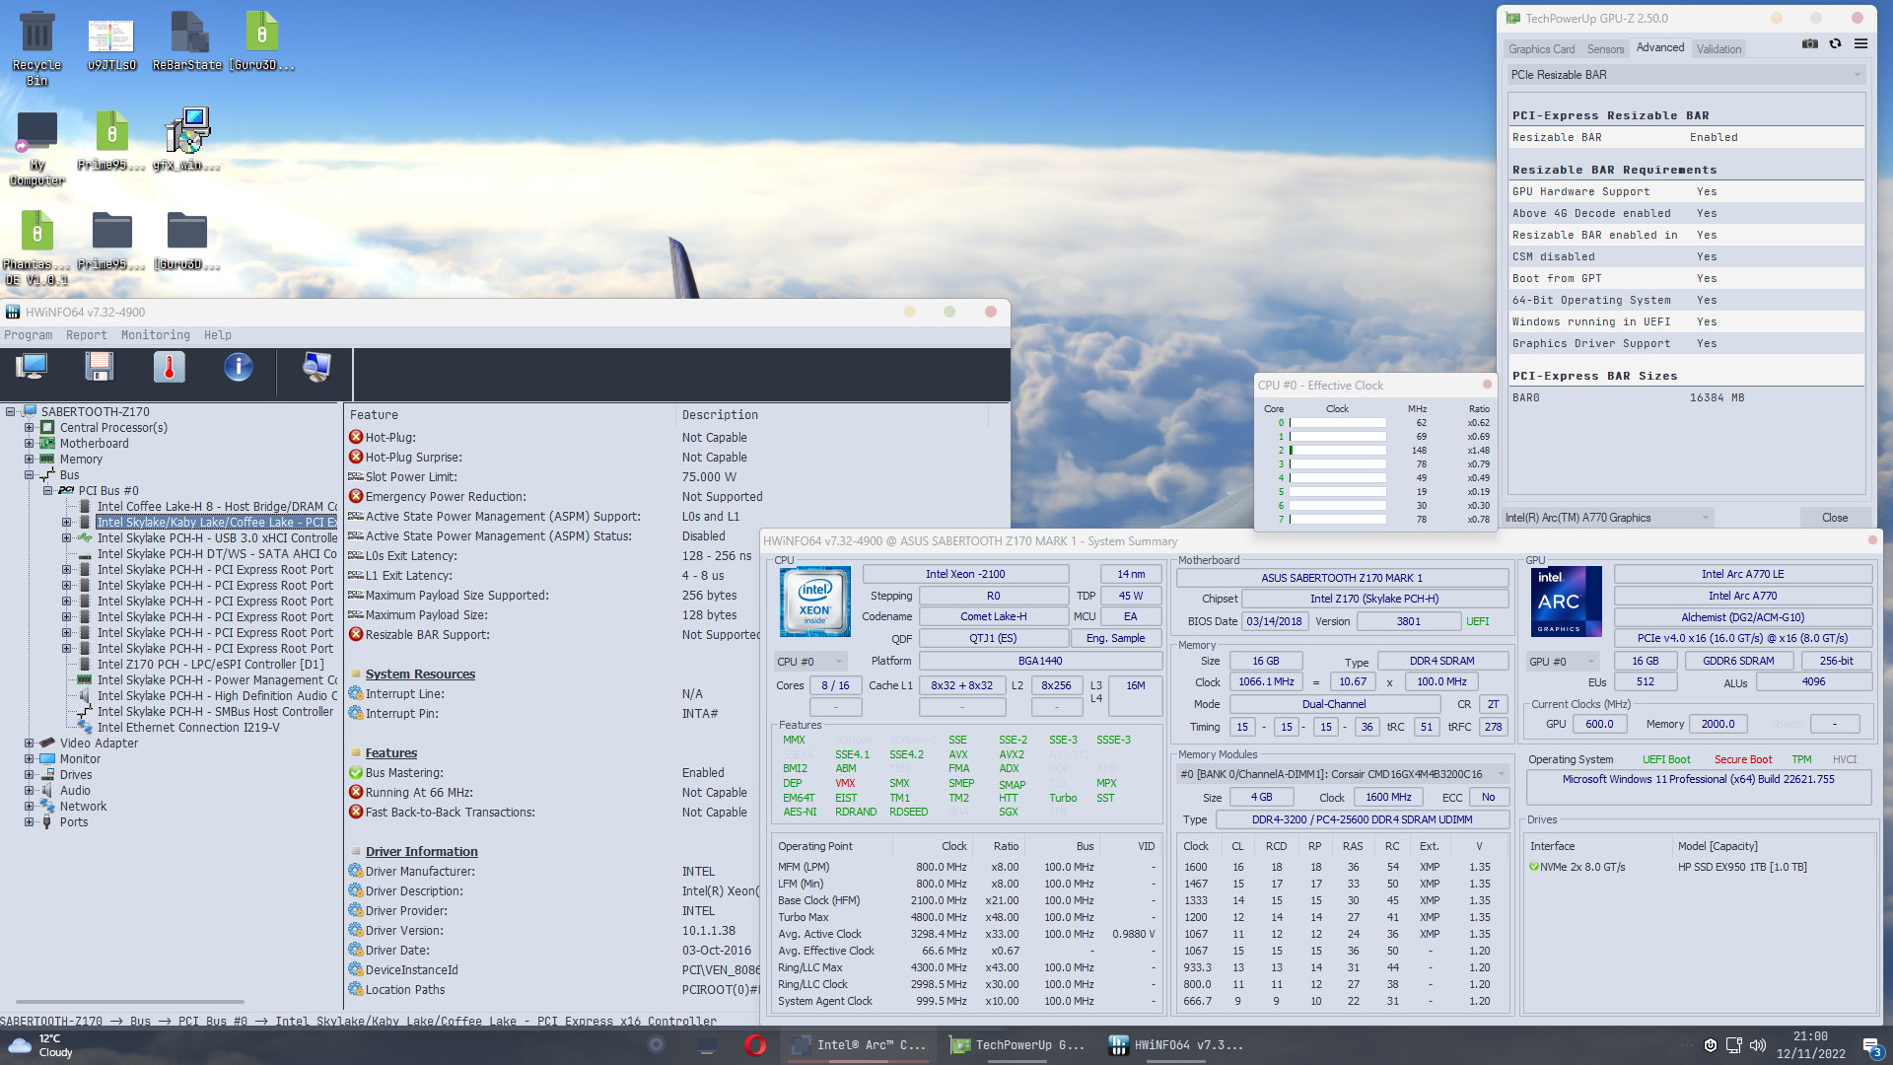The image size is (1893, 1065).
Task: Open the GPU #0 selector dropdown
Action: 1563,662
